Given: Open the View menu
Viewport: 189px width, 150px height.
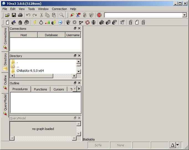Looking at the screenshot, I should (22, 9).
